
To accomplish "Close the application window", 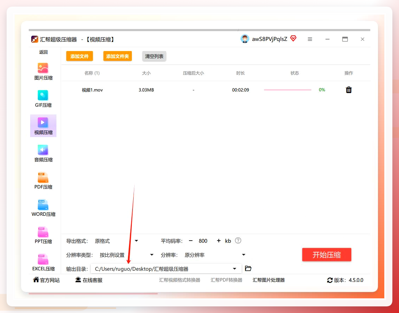I will (x=363, y=39).
